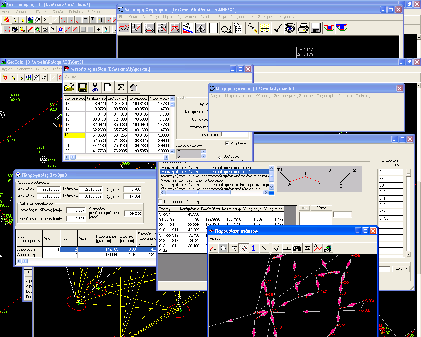Select the hand pan tool
This screenshot has width=421, height=337.
pyautogui.click(x=223, y=248)
